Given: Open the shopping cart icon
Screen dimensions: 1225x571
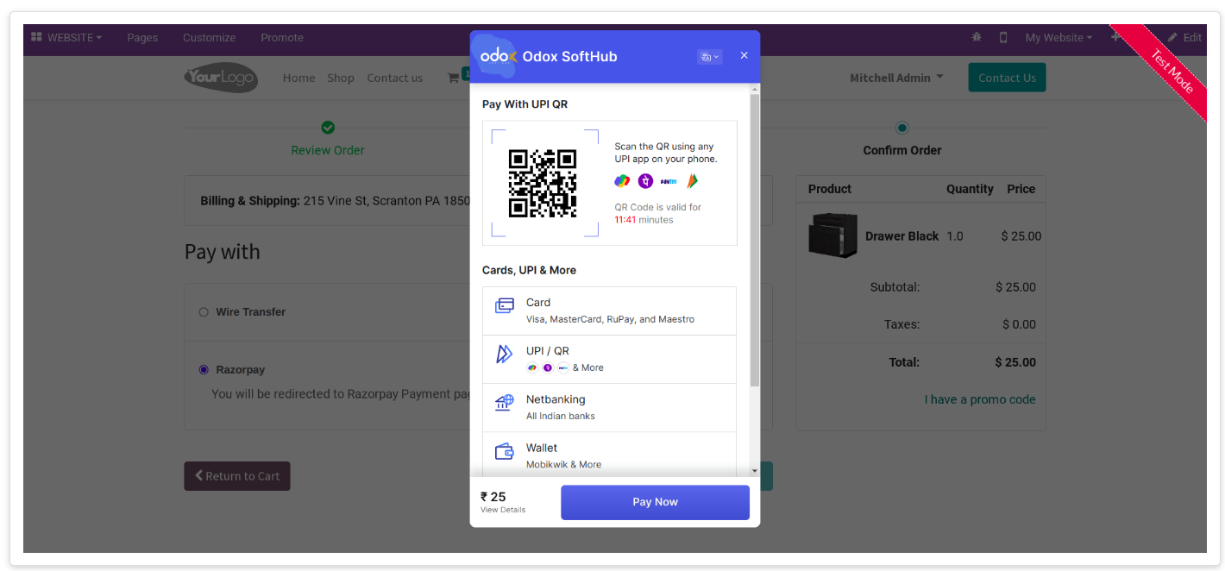Looking at the screenshot, I should tap(453, 78).
